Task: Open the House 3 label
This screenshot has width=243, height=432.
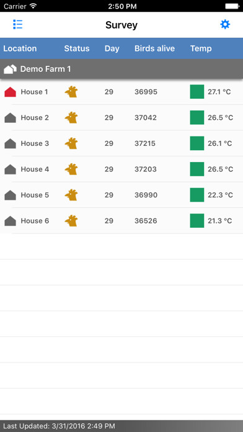Action: (x=35, y=143)
